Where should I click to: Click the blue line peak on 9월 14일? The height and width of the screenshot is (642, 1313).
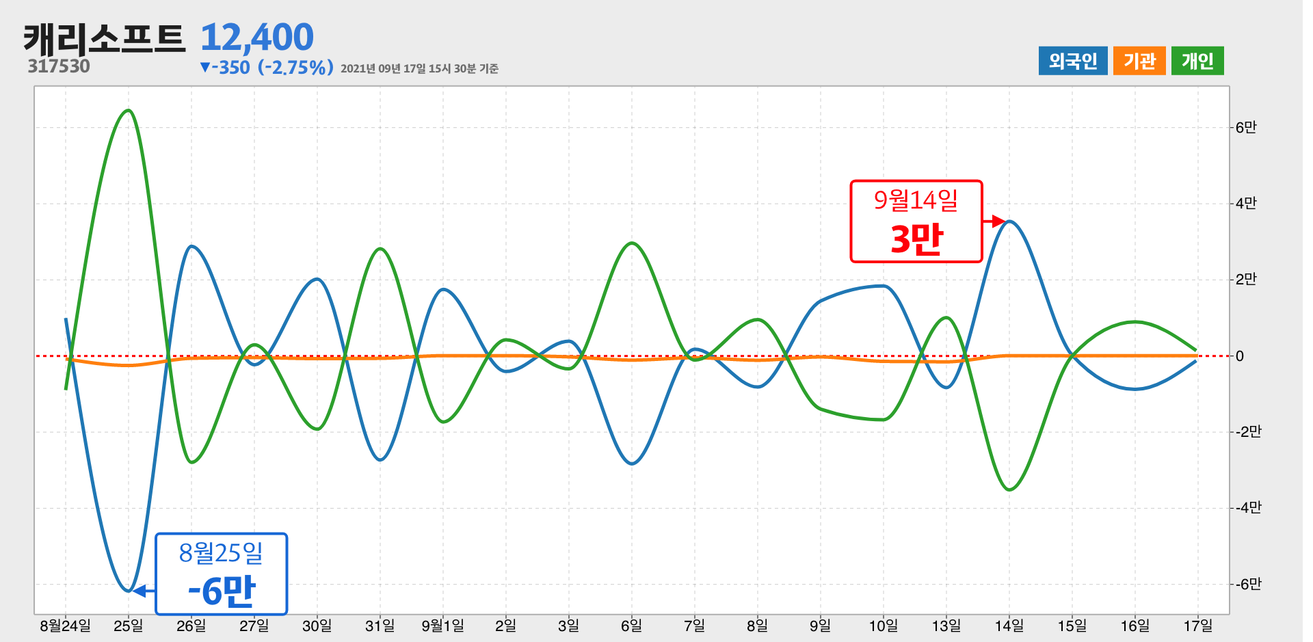[x=1010, y=222]
